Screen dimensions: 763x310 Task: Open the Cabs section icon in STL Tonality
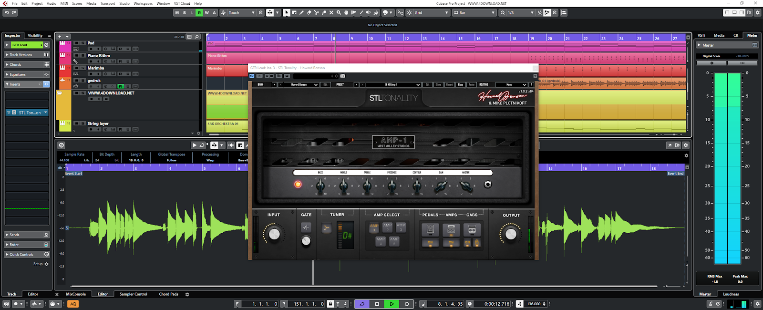472,230
